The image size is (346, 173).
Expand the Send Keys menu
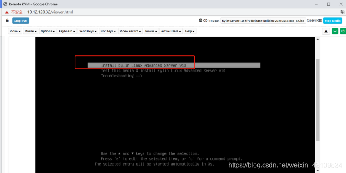tap(87, 31)
